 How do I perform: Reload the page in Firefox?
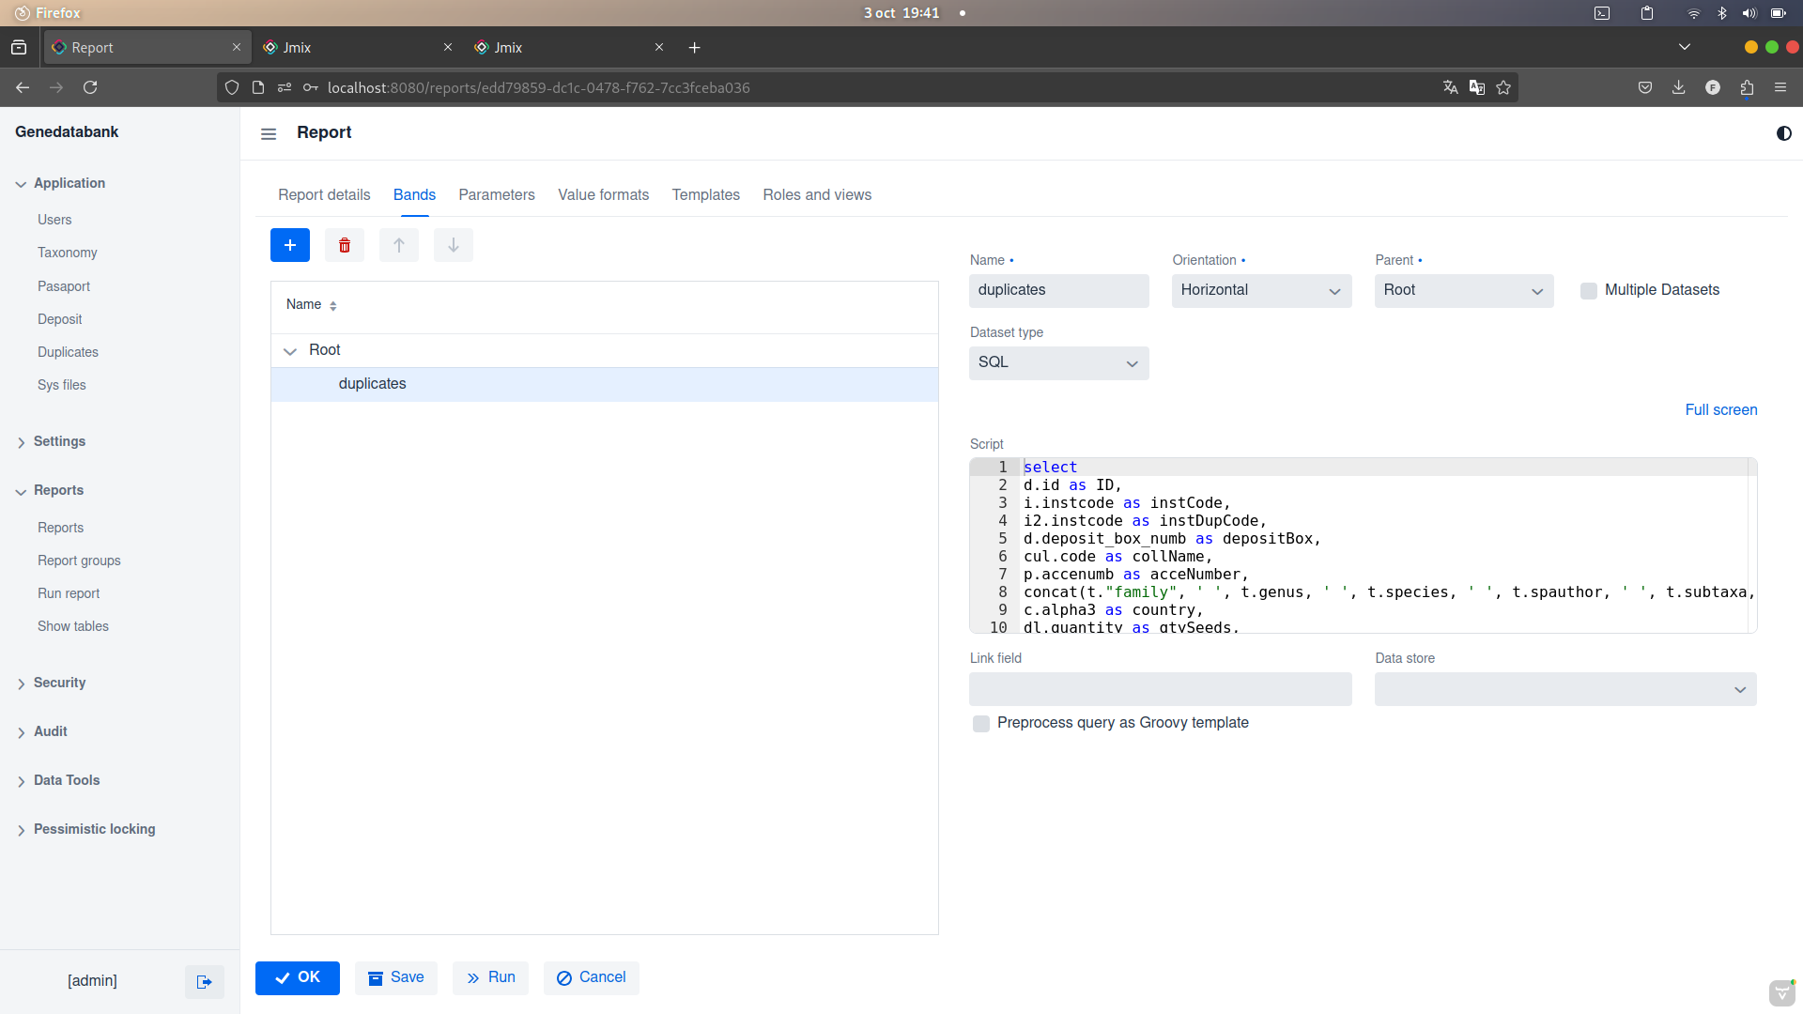coord(90,87)
